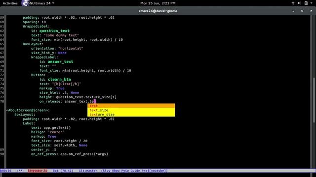
Task: Click 'on_ref_press: app.on_ref_press(*args)' line
Action: coord(70,154)
